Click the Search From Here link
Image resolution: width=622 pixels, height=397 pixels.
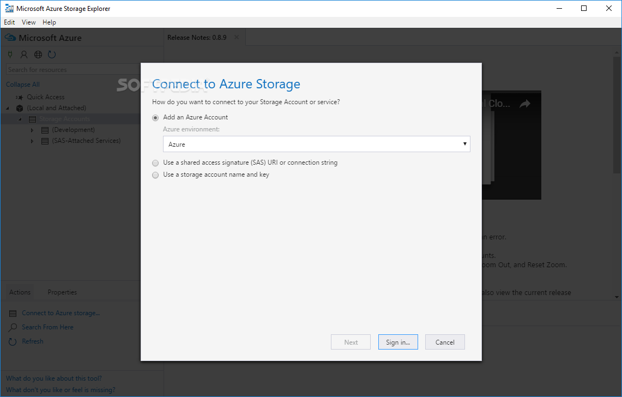pyautogui.click(x=47, y=327)
